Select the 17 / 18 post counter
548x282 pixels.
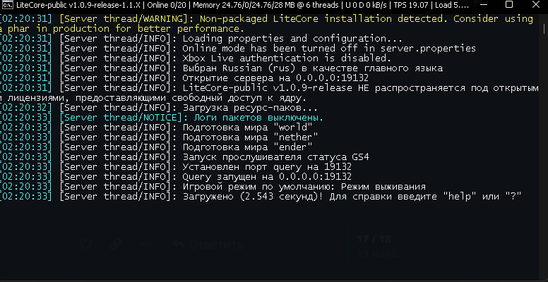coord(374,239)
